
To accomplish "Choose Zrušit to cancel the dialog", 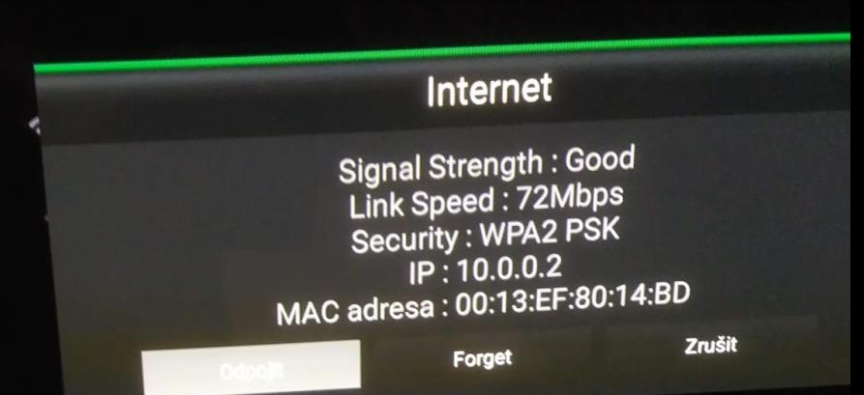I will coord(711,346).
